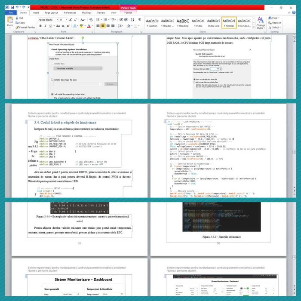This screenshot has height=301, width=301.
Task: Show paragraph marks with the pilcrow icon
Action: [140, 20]
